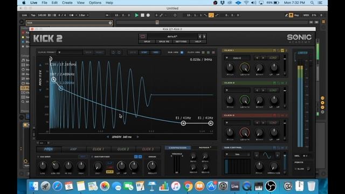
Task: Shift pitch down with down arrow
Action: tap(40, 90)
